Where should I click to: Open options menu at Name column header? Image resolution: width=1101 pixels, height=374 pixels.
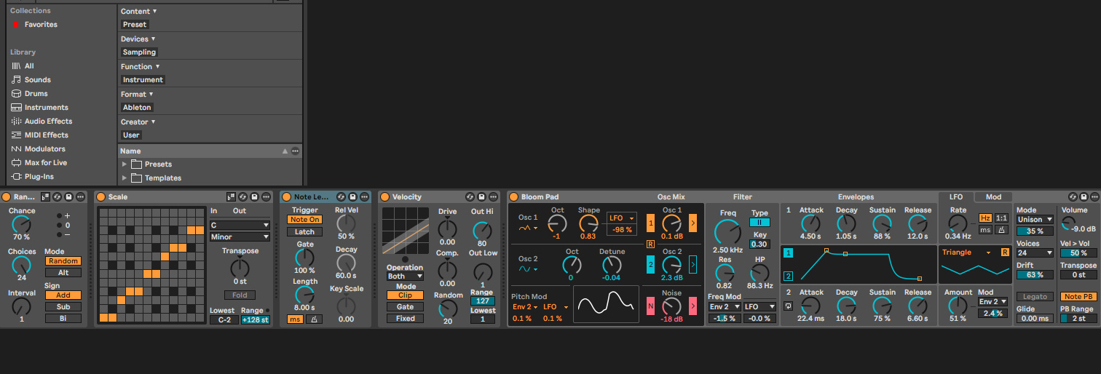click(x=295, y=151)
